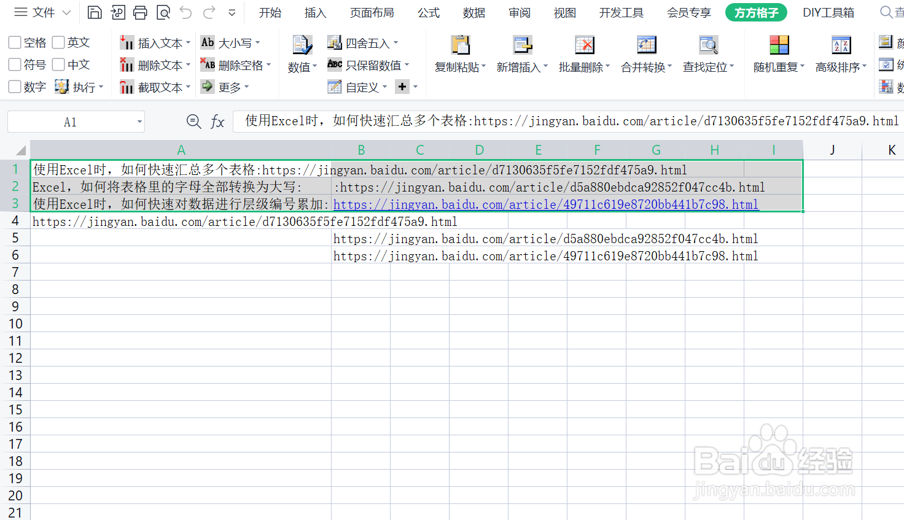Click the Print Preview icon

point(163,12)
